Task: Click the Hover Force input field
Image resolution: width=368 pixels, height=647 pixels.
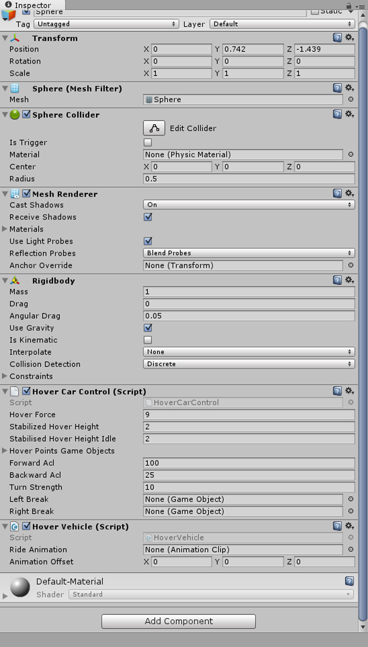Action: pos(249,415)
